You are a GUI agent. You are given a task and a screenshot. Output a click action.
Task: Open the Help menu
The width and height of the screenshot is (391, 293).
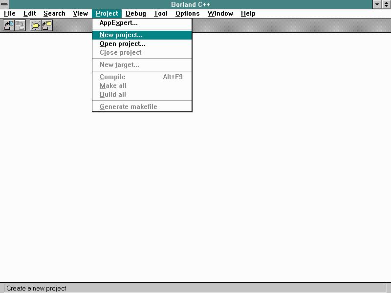click(248, 14)
